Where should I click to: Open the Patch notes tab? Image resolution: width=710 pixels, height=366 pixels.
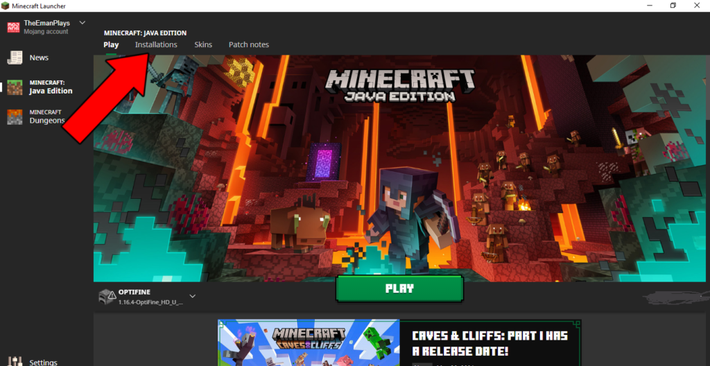pos(249,45)
